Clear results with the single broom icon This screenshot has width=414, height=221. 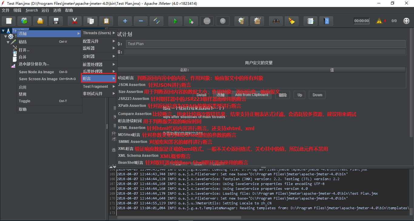241,21
